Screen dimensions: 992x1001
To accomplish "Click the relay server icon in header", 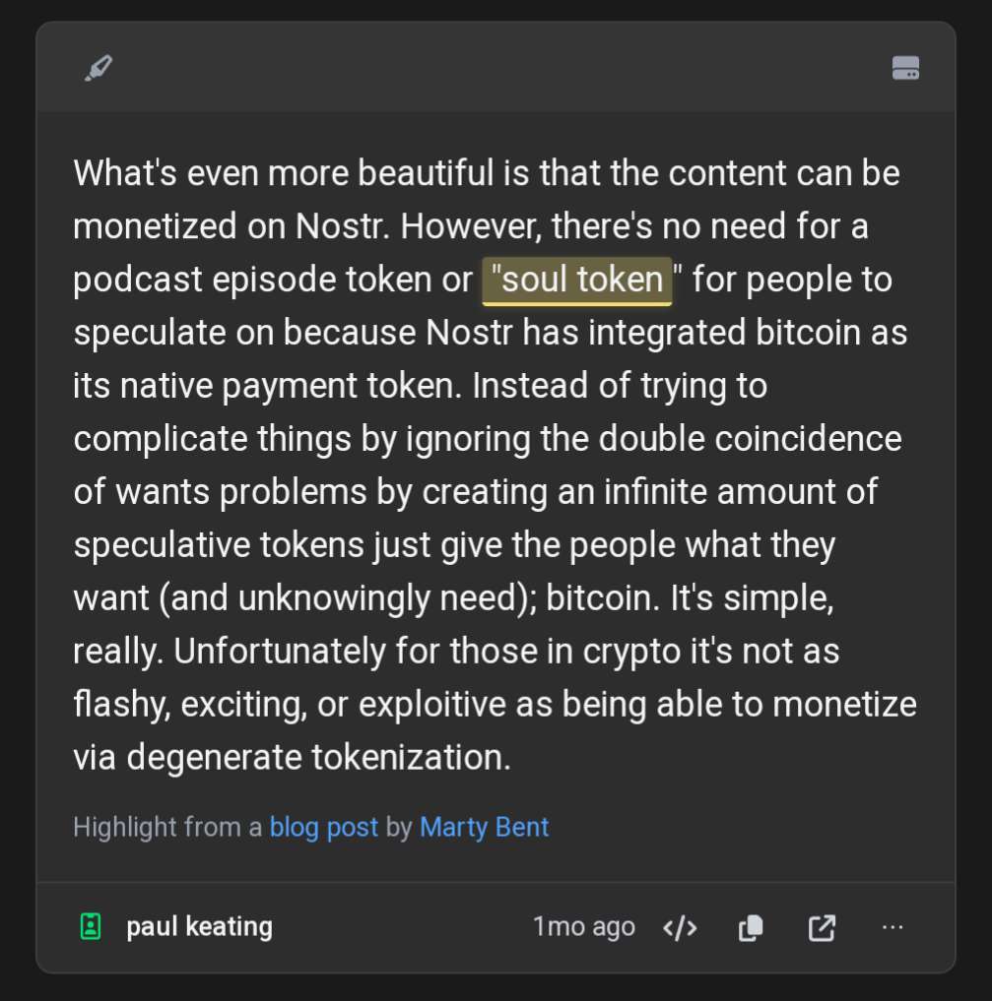I will 905,68.
